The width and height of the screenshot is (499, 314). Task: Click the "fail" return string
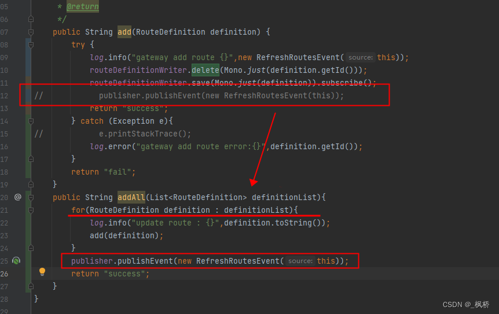point(118,172)
